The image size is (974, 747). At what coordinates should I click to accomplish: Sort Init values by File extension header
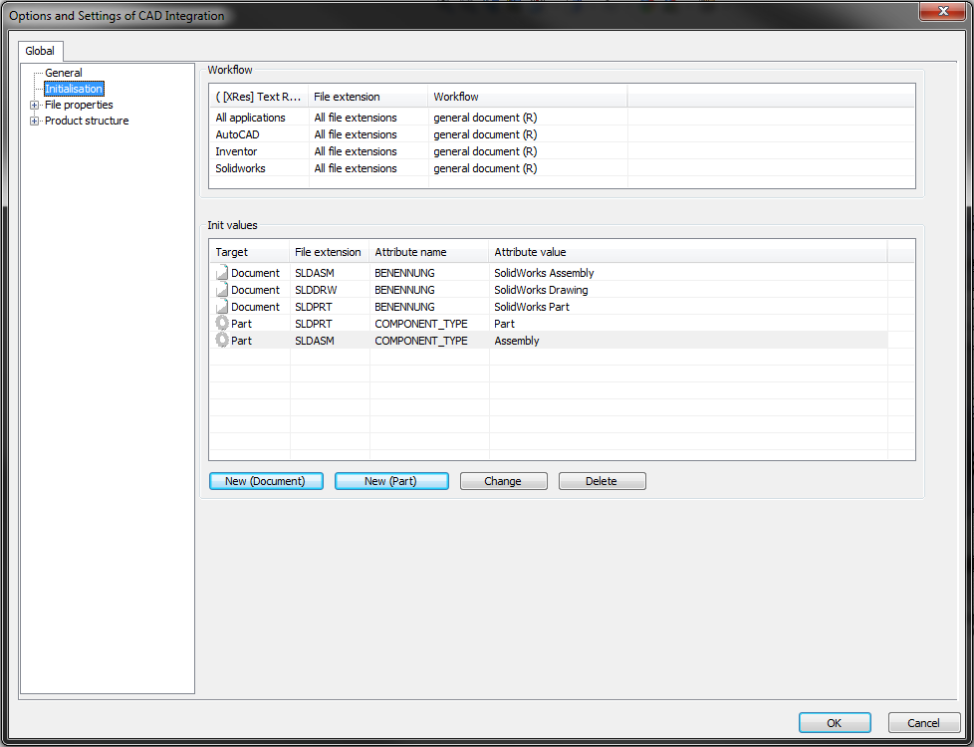(x=330, y=252)
